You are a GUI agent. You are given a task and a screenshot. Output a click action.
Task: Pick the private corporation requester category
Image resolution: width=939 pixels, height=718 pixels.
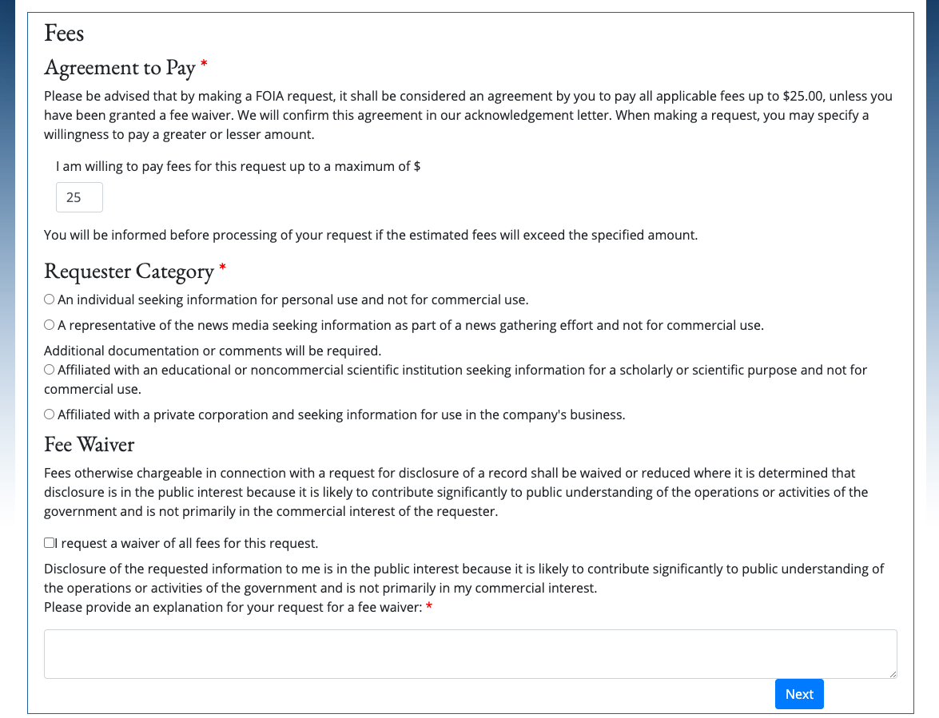click(49, 415)
